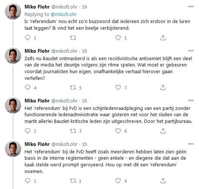199x189 pixels.
Task: Open more options on the first tweet
Action: [191, 6]
